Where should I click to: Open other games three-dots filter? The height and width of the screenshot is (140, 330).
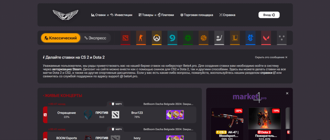[x=282, y=38]
